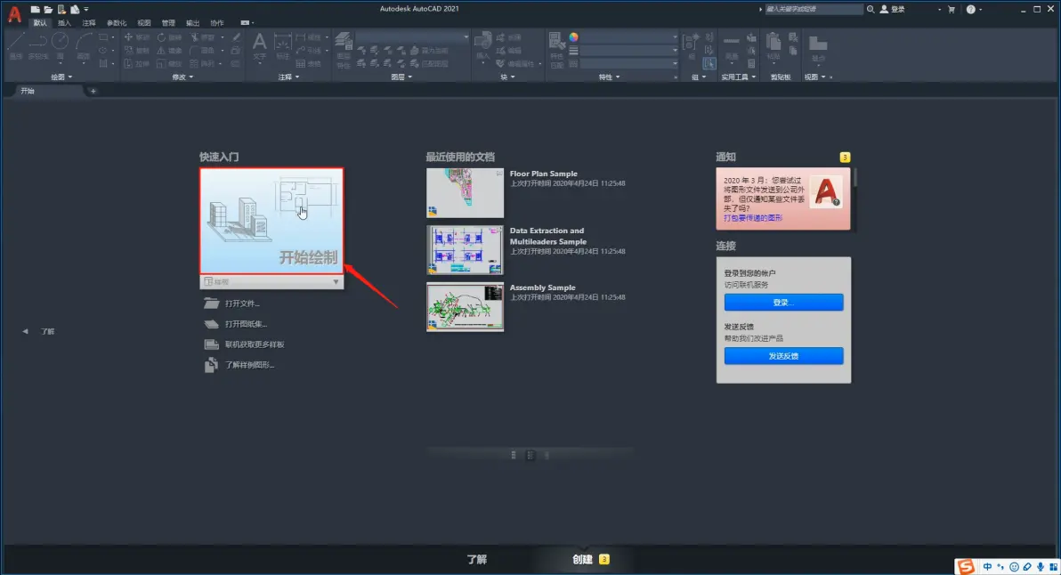The image size is (1061, 575).
Task: Switch start page to the right column layout
Action: coord(547,455)
